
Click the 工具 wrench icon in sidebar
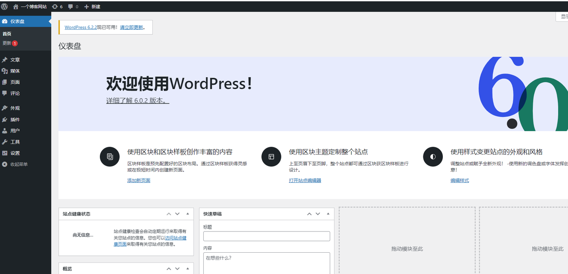[4, 142]
